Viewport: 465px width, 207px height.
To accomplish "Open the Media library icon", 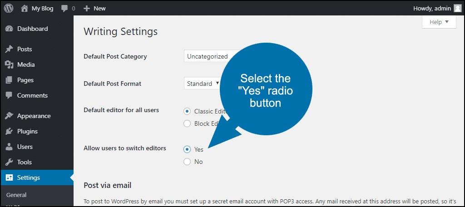I will click(9, 64).
